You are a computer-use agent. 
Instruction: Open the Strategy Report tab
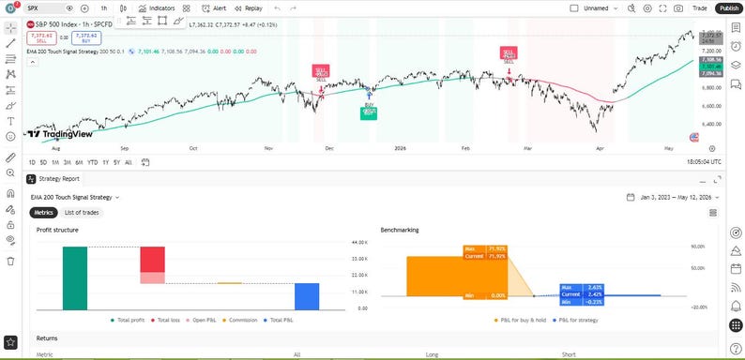pyautogui.click(x=54, y=179)
